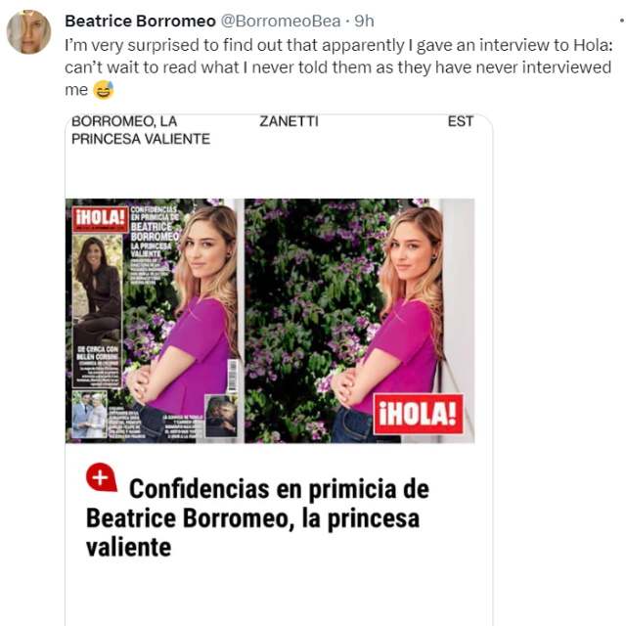Click the large ¡HOLA! logo on right photo
626x626 pixels.
tap(418, 414)
